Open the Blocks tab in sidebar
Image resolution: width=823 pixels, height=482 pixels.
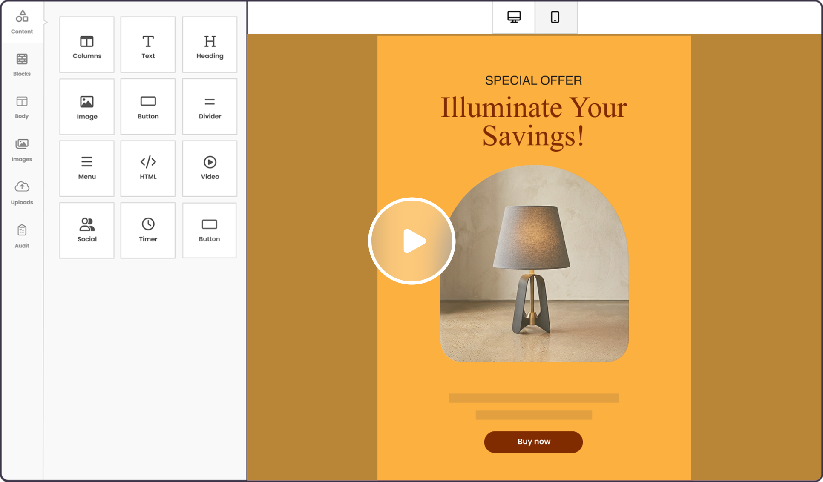tap(22, 65)
